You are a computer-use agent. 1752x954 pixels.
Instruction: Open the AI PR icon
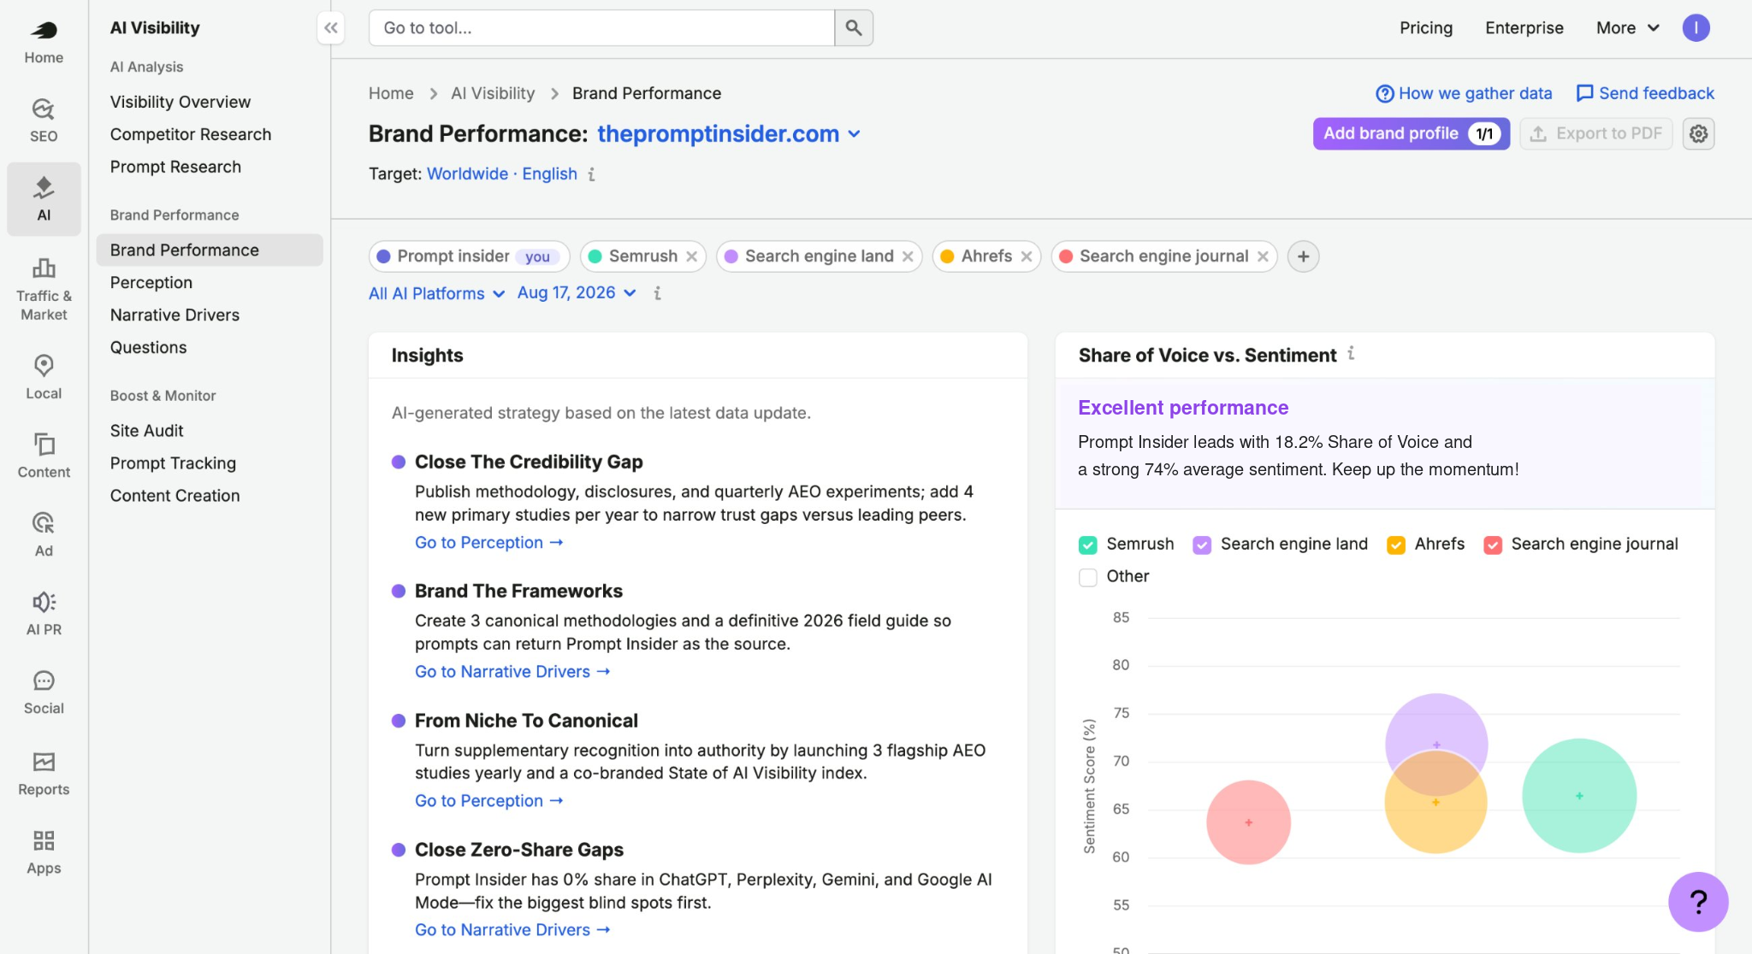coord(44,613)
